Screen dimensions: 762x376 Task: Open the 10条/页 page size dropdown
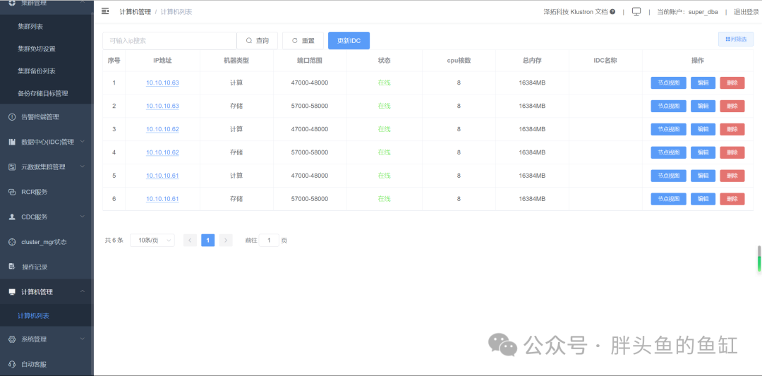pos(152,240)
